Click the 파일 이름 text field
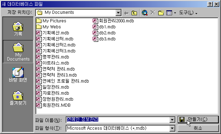 point(118,119)
